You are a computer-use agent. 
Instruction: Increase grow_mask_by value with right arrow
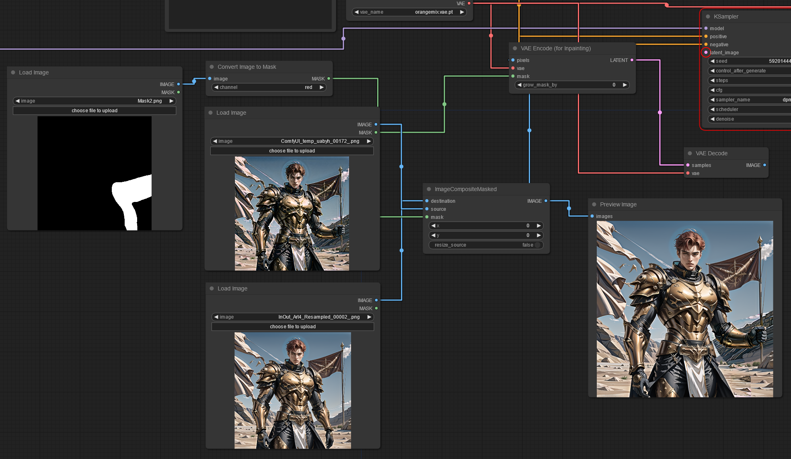pyautogui.click(x=625, y=85)
